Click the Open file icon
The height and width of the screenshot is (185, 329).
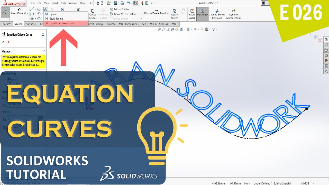(x=109, y=3)
